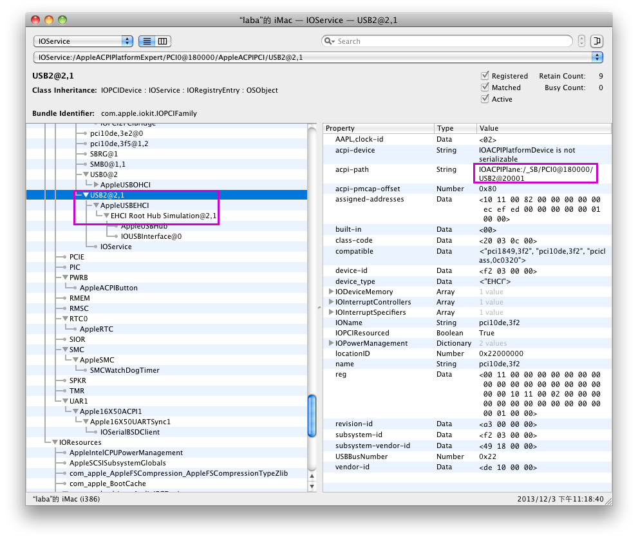Collapse the UAR1 tree node
Screen dimensions: 638x544
coord(65,401)
